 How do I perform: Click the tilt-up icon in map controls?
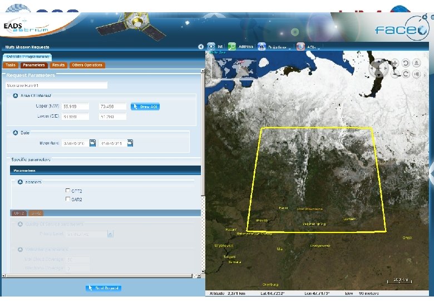[x=416, y=63]
